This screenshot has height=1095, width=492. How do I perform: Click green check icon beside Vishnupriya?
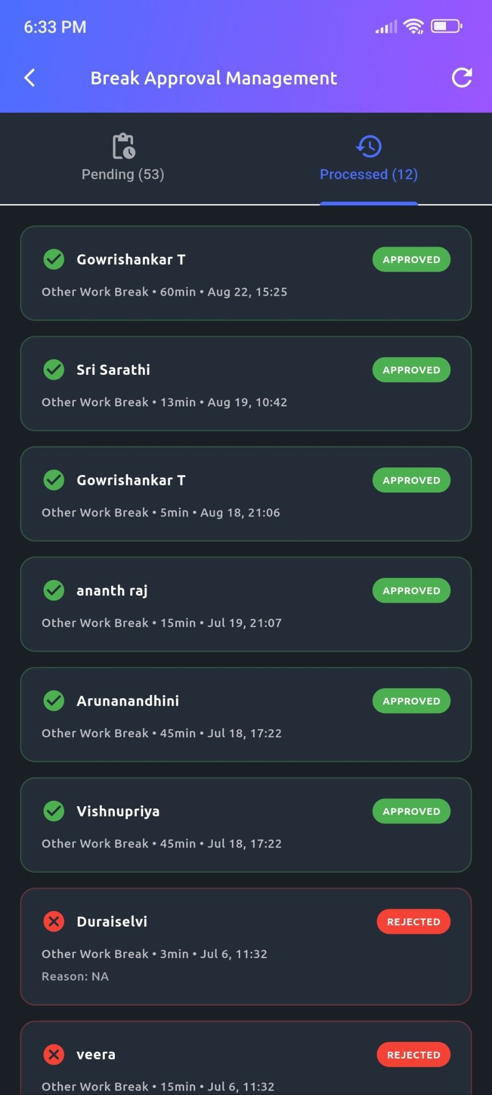click(54, 811)
